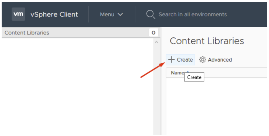Click the Create button label

coord(185,60)
